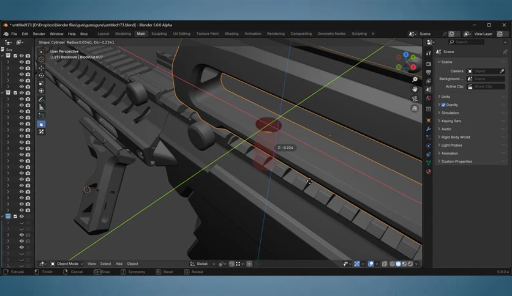Expand the Custom Properties panel
This screenshot has height=296, width=512.
[456, 161]
